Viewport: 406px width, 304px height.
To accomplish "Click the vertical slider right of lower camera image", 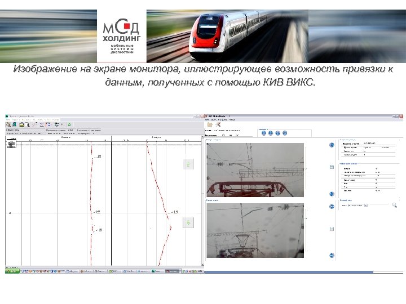I will click(306, 230).
